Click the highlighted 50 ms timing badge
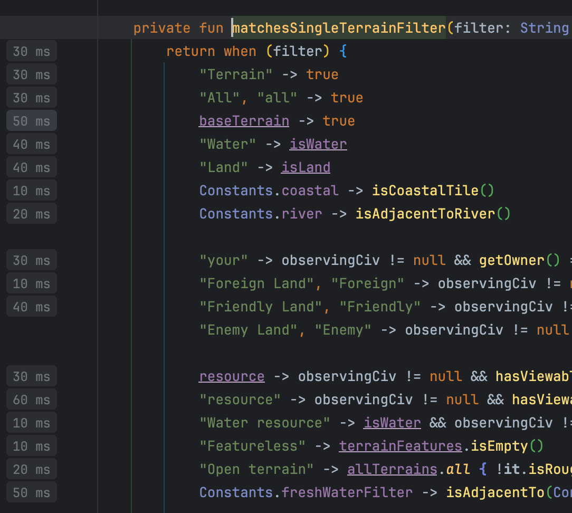572x513 pixels. (x=31, y=120)
